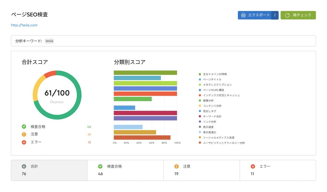Click green checkmark icon on 検査合格 tab
Viewport: 327px width, 192px height.
tap(100, 166)
